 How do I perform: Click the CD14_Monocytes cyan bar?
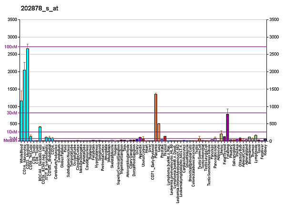click(x=24, y=105)
